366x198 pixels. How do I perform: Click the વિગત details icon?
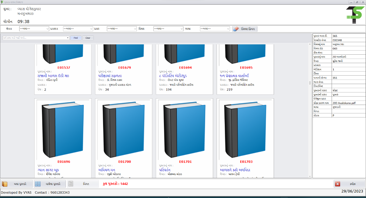coord(70,184)
